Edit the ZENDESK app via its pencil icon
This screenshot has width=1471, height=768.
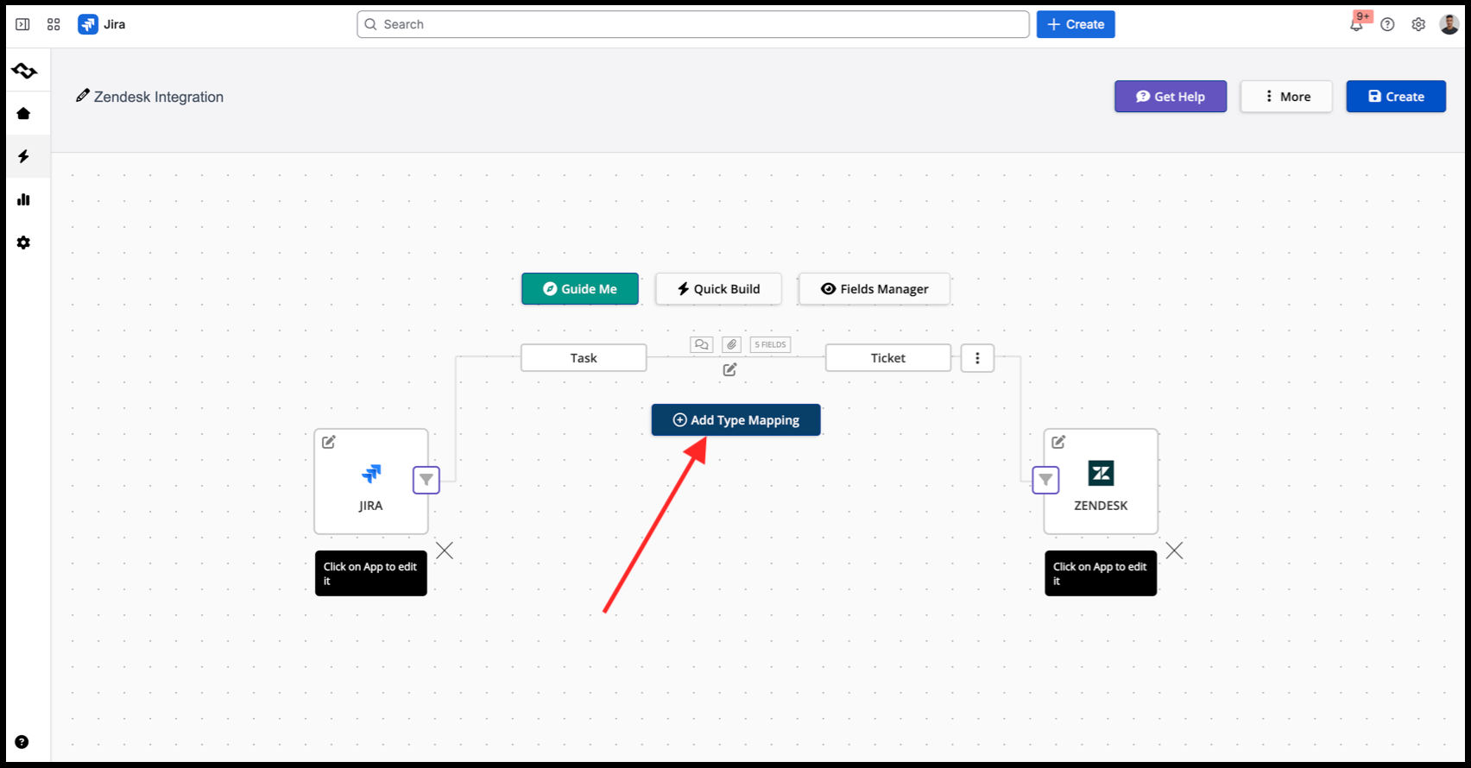point(1058,442)
